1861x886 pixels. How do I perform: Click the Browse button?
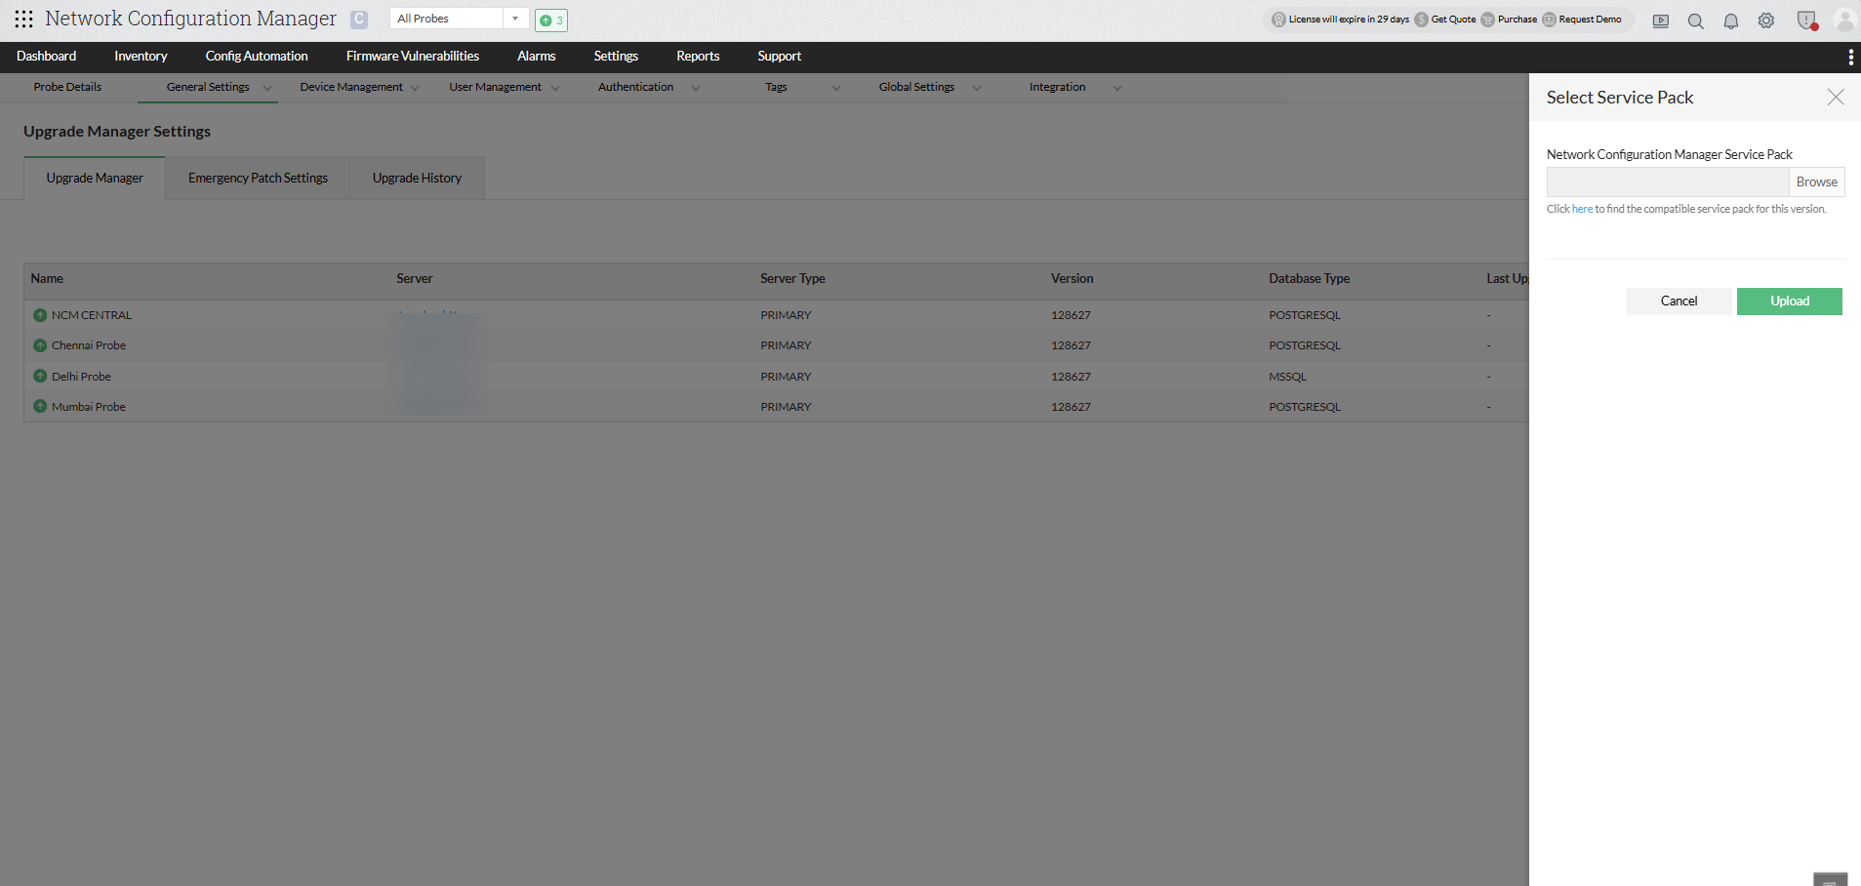point(1816,182)
